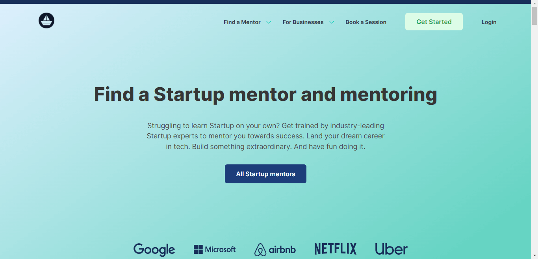Click the Get Started button

pos(434,22)
